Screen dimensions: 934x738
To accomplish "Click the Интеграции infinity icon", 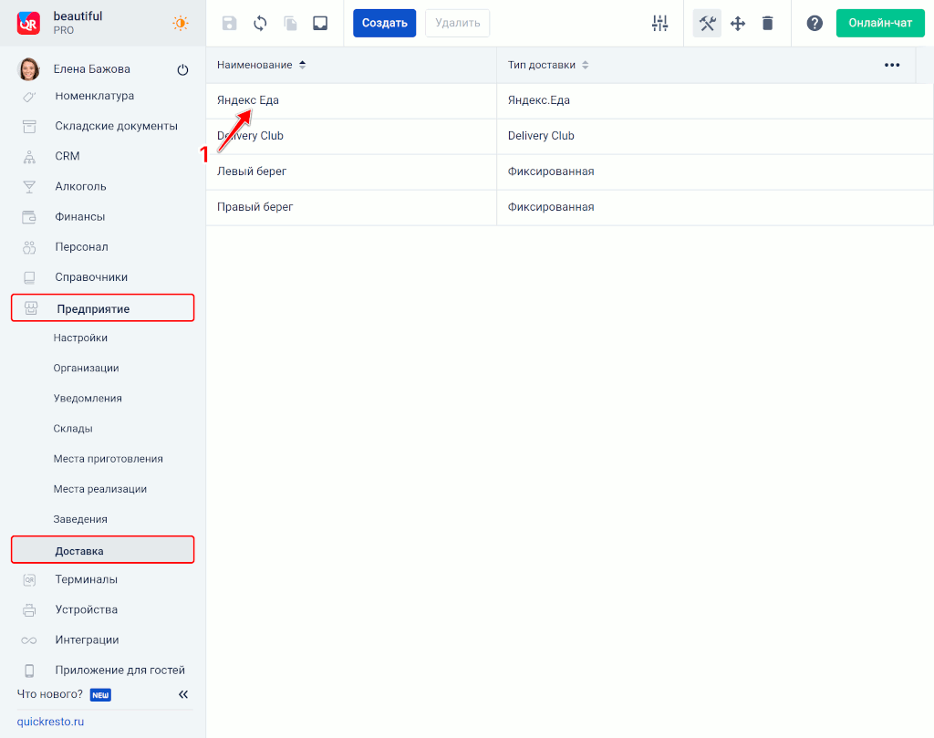I will (29, 641).
